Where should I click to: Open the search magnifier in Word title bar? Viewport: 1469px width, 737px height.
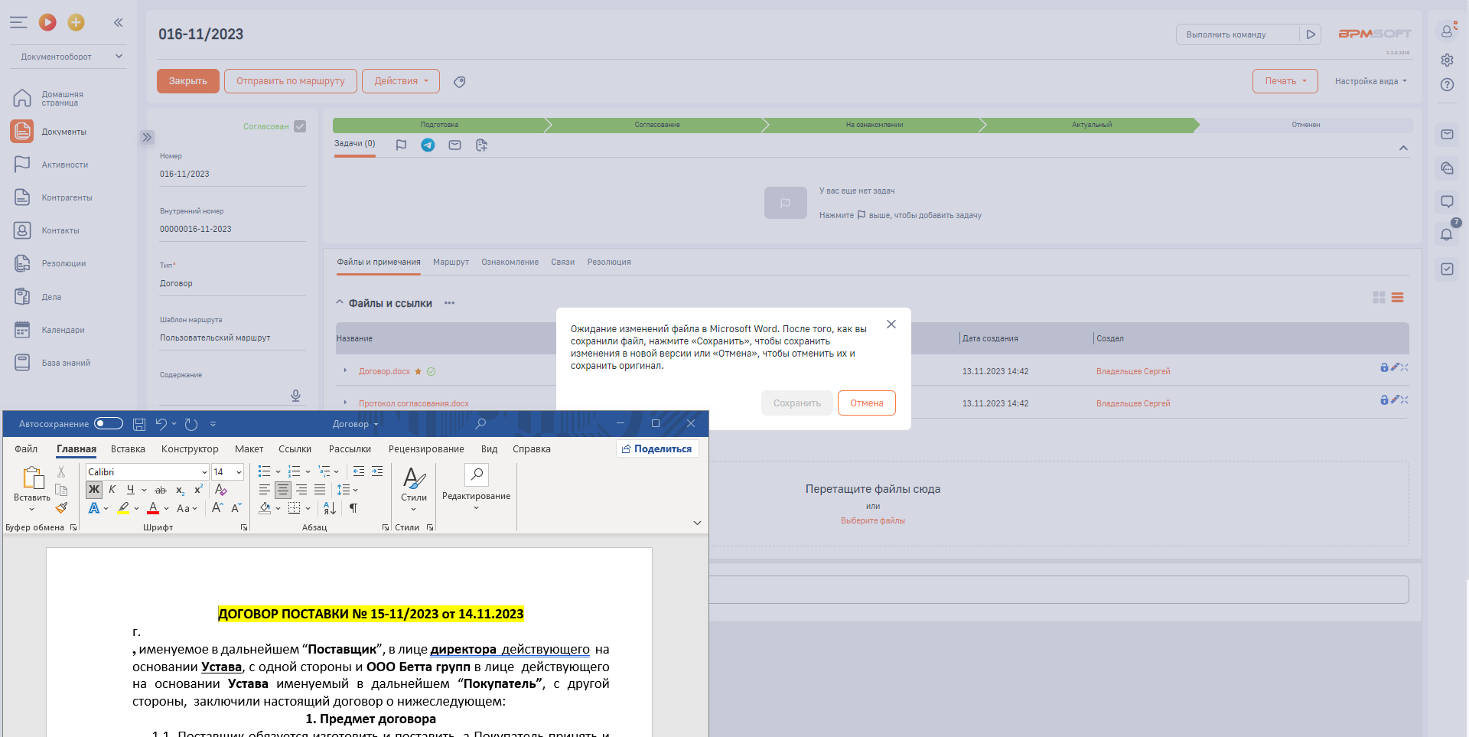tap(480, 424)
